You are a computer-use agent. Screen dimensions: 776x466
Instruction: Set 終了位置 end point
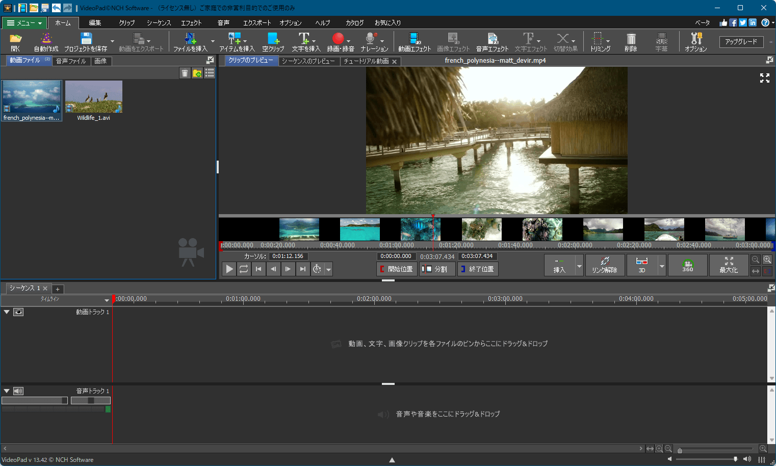[478, 269]
